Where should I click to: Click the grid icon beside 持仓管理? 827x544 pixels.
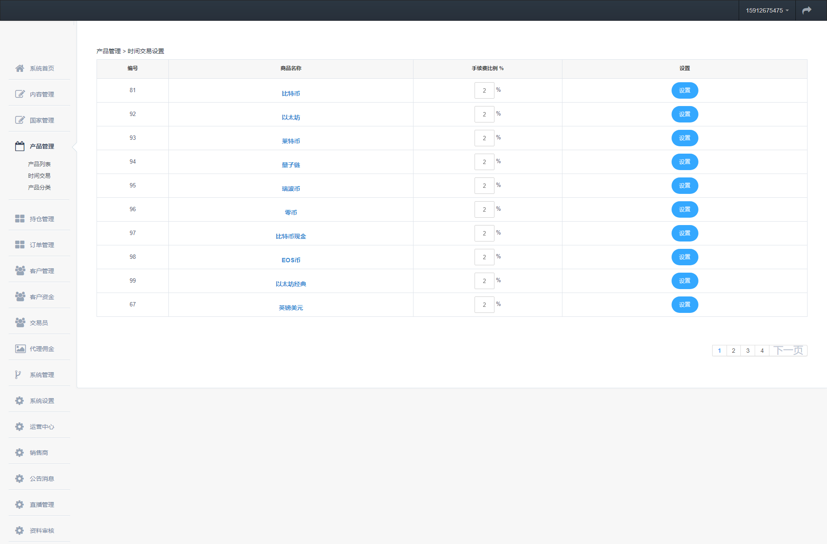point(20,219)
